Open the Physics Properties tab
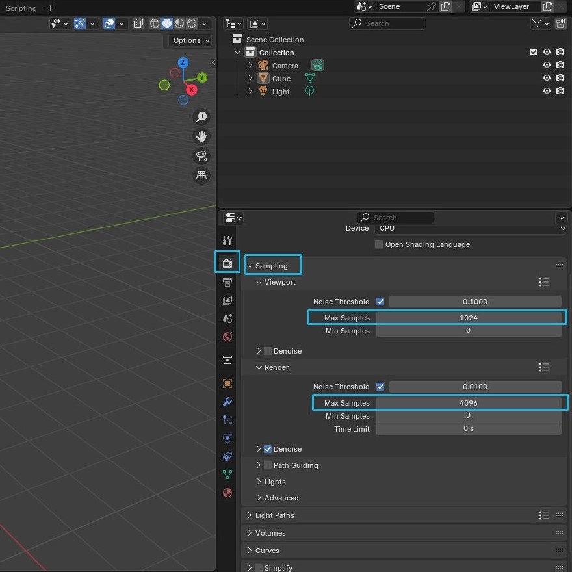This screenshot has width=572, height=572. [227, 438]
